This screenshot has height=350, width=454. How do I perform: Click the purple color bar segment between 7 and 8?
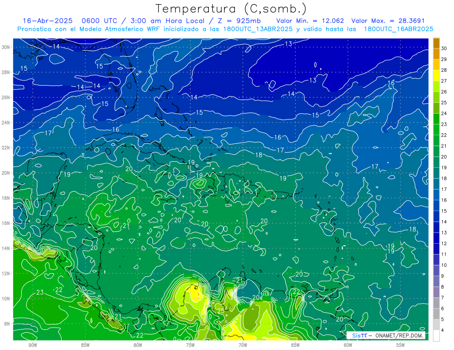pyautogui.click(x=436, y=292)
